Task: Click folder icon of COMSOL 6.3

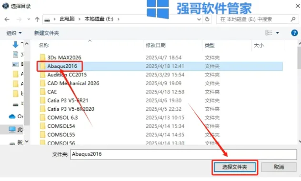Action: pos(42,118)
